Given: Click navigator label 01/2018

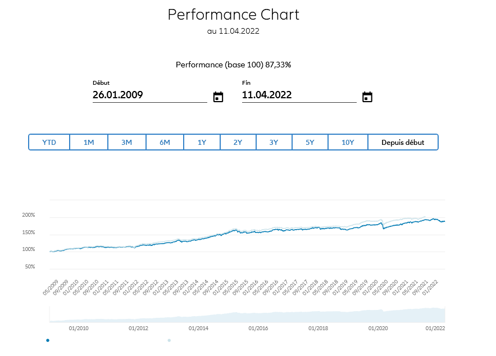Looking at the screenshot, I should tap(318, 328).
